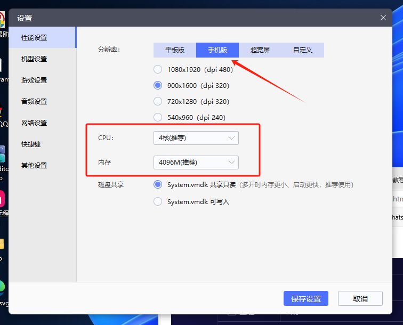Screen dimensions: 403x325
Task: Select System.vmdk 共享只读 disk option
Action: (x=158, y=184)
